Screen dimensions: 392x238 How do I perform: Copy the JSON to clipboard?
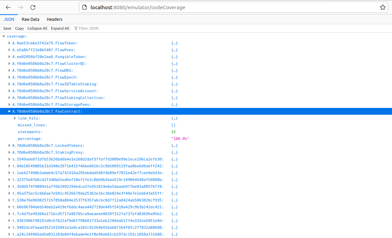19,28
